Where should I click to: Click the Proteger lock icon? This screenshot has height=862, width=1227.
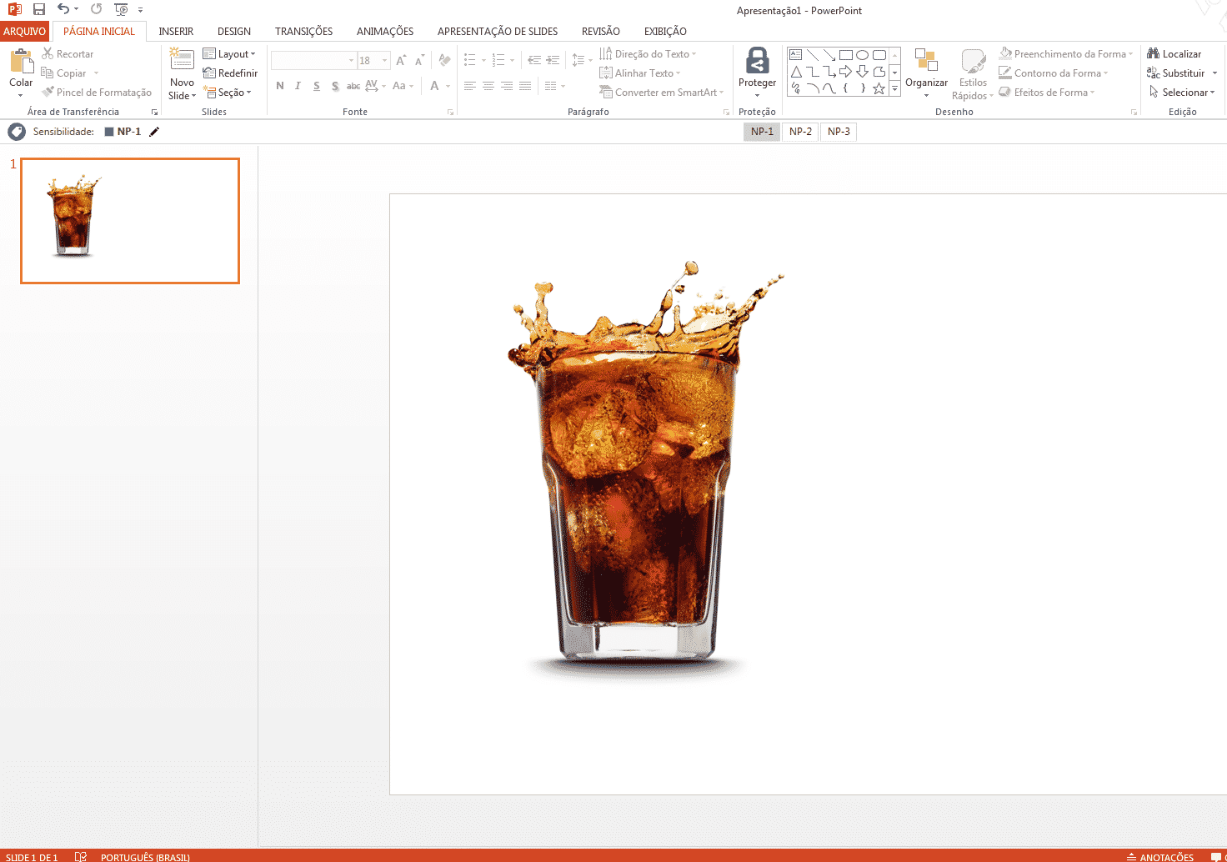pyautogui.click(x=757, y=61)
